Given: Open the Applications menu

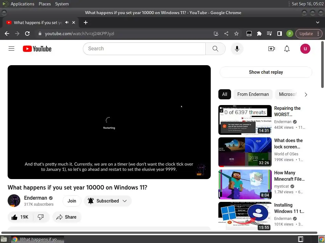Looking at the screenshot, I should (x=23, y=4).
